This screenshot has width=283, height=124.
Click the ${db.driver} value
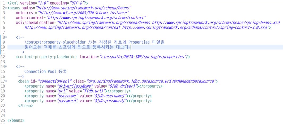coord(123,86)
